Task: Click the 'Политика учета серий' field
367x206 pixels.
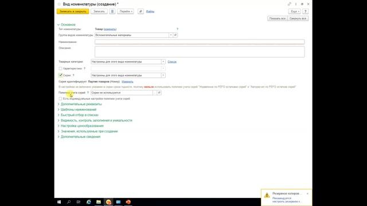Action: point(122,93)
